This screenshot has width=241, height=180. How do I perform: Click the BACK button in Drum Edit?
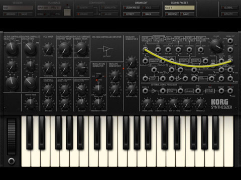(151, 14)
